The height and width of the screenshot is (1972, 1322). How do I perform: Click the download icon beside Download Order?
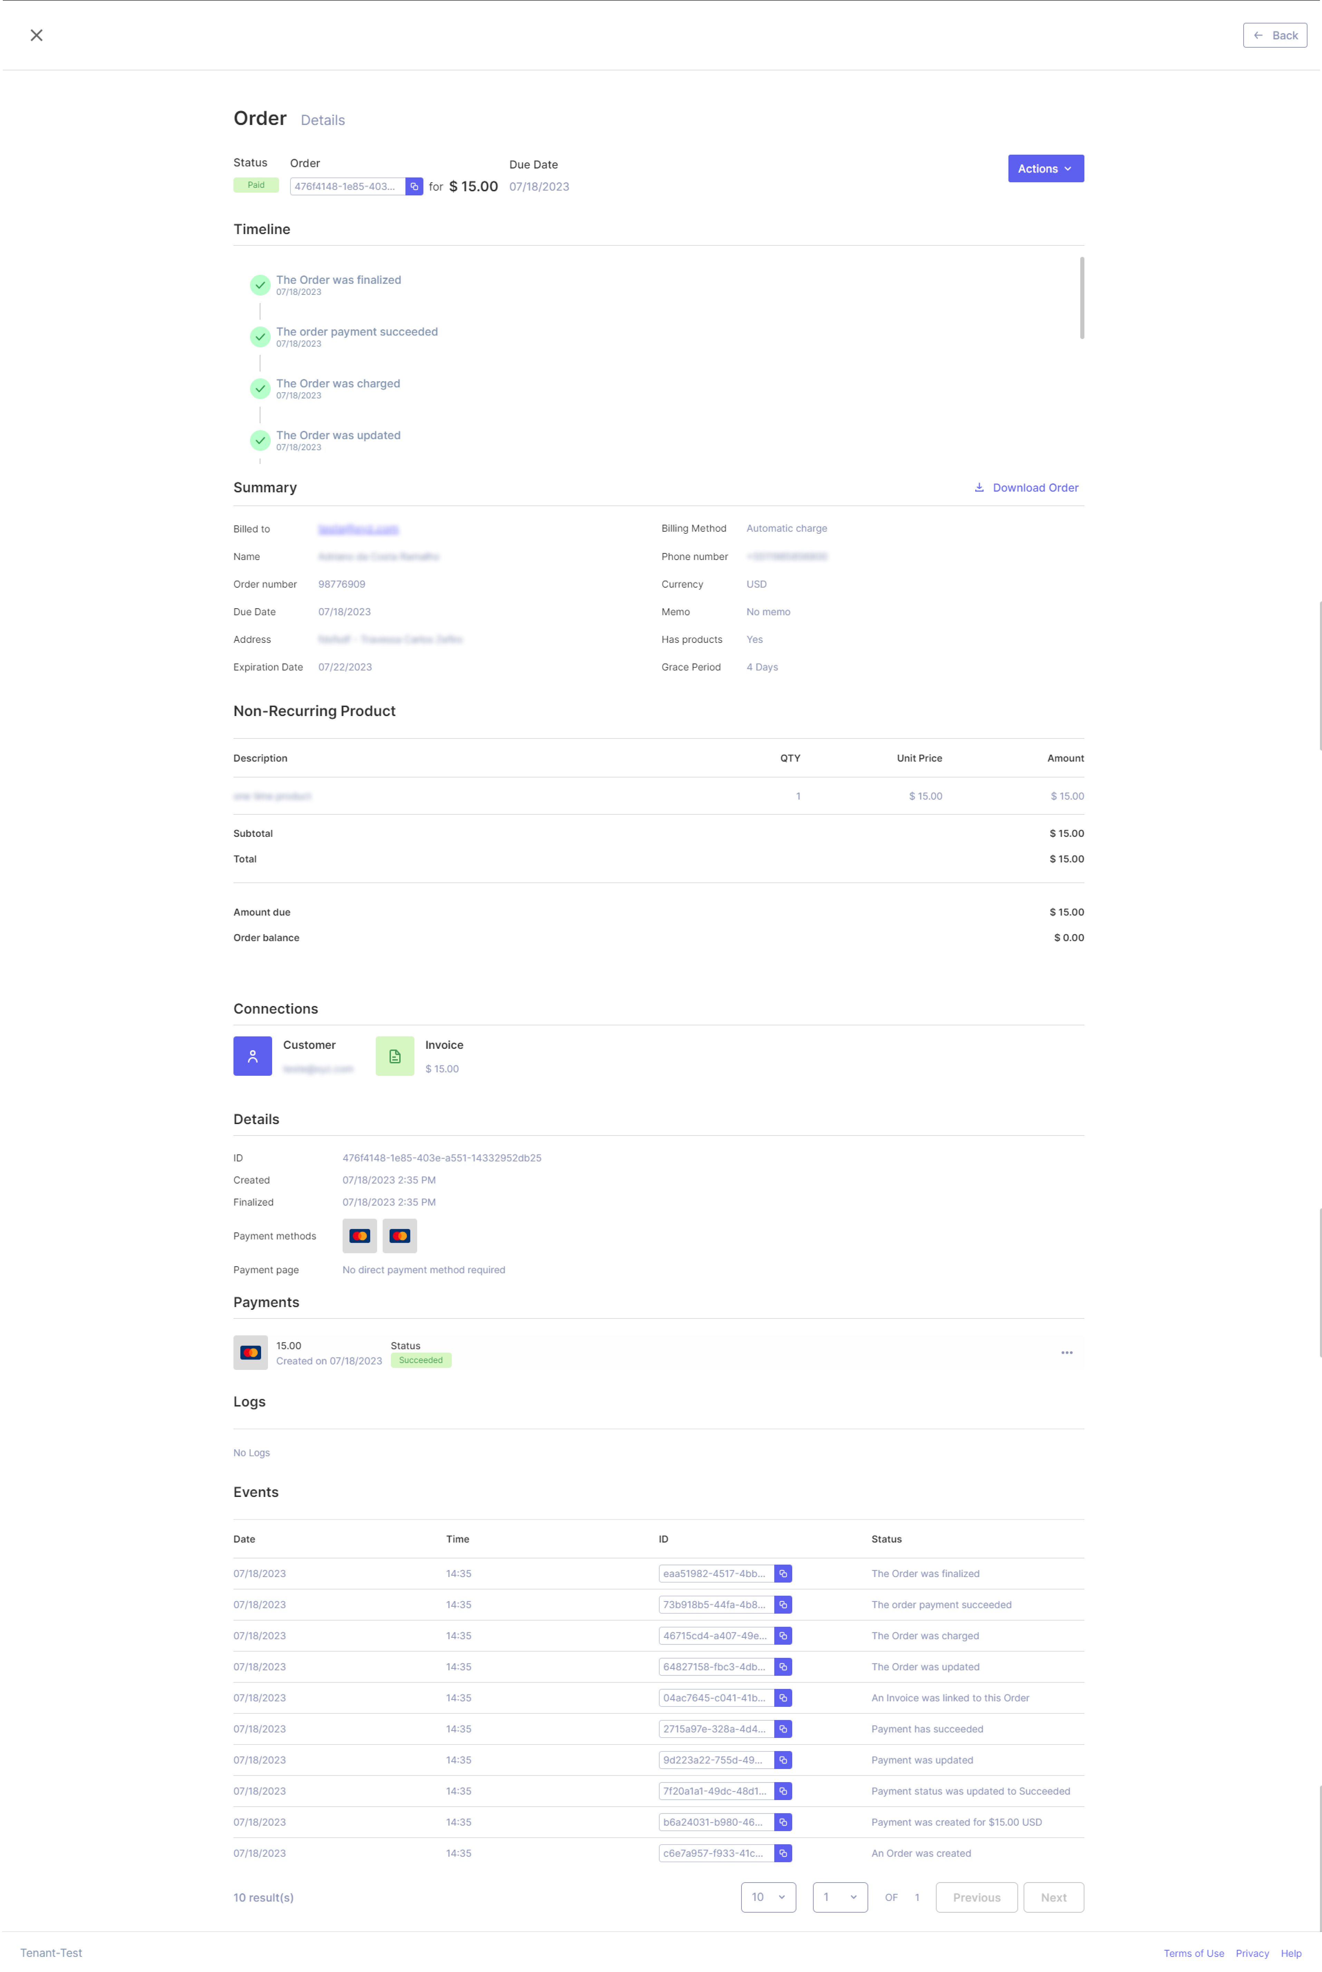(x=979, y=487)
